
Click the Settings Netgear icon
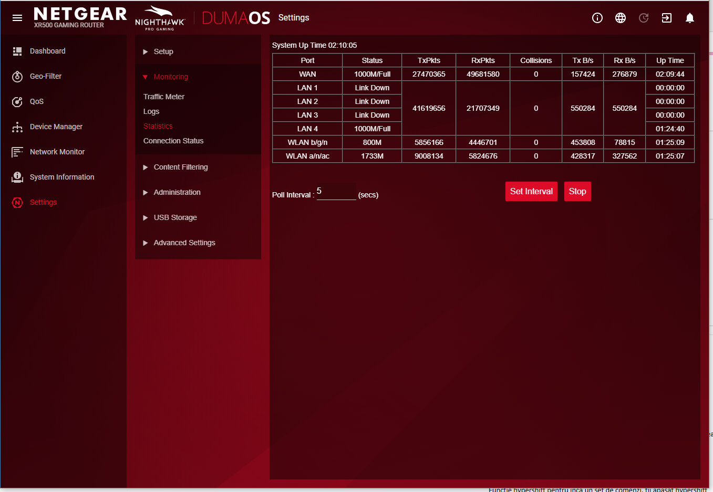[17, 203]
